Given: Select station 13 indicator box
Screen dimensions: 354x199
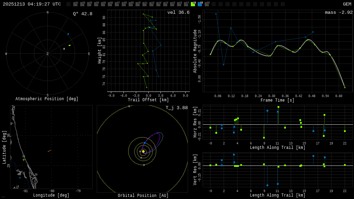Looking at the screenshot, I should click(158, 4).
